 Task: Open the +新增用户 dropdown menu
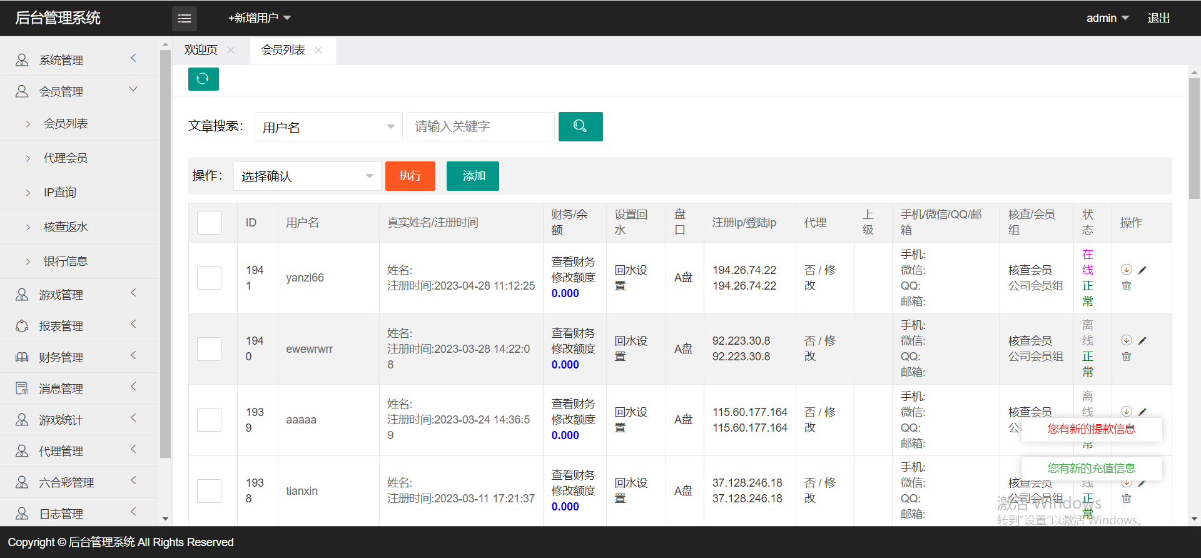(x=260, y=18)
